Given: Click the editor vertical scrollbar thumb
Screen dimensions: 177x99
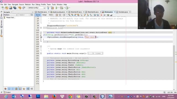Looking at the screenshot, I should 174,62.
